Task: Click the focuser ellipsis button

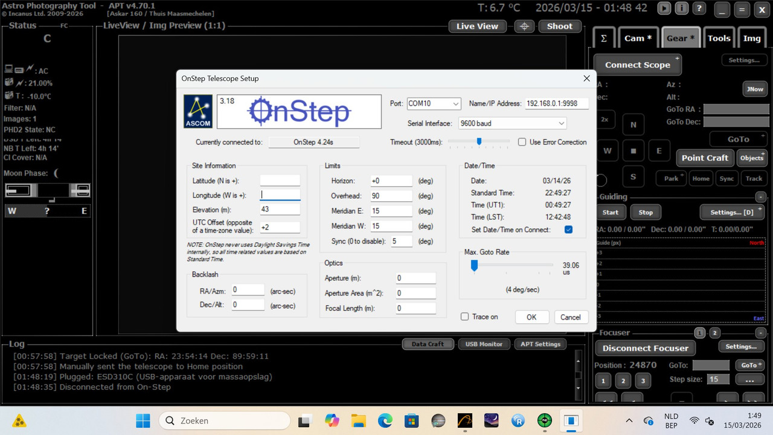Action: coord(750,379)
